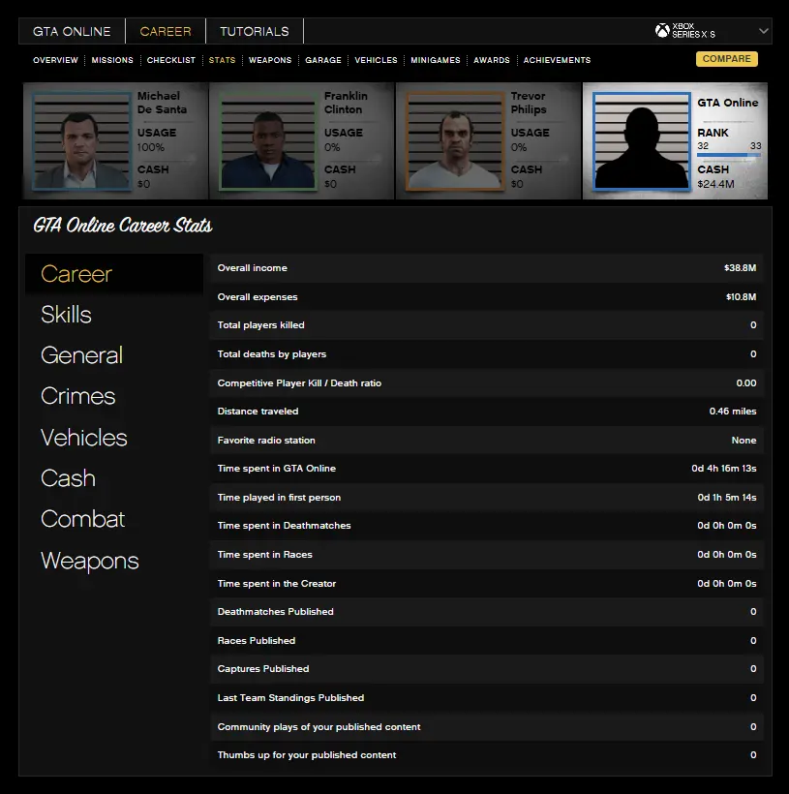Navigate to the Weapons submenu link
This screenshot has height=794, width=789.
tap(270, 60)
